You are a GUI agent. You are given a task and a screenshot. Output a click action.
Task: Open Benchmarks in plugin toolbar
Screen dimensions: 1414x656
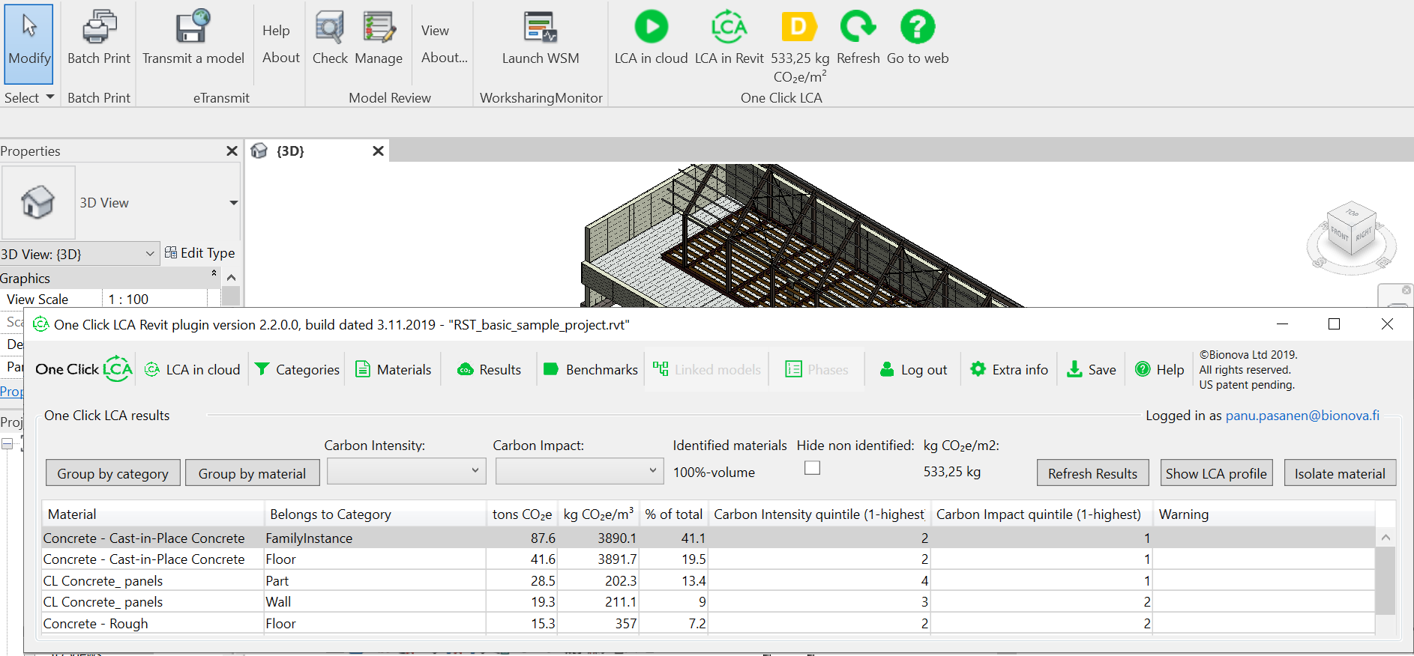(x=591, y=369)
